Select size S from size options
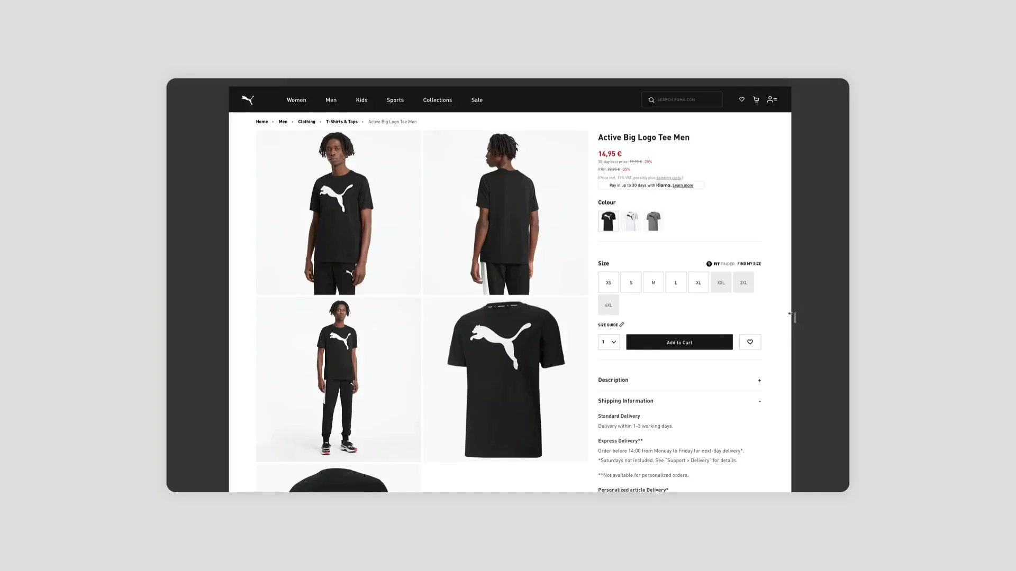The height and width of the screenshot is (571, 1016). click(631, 282)
